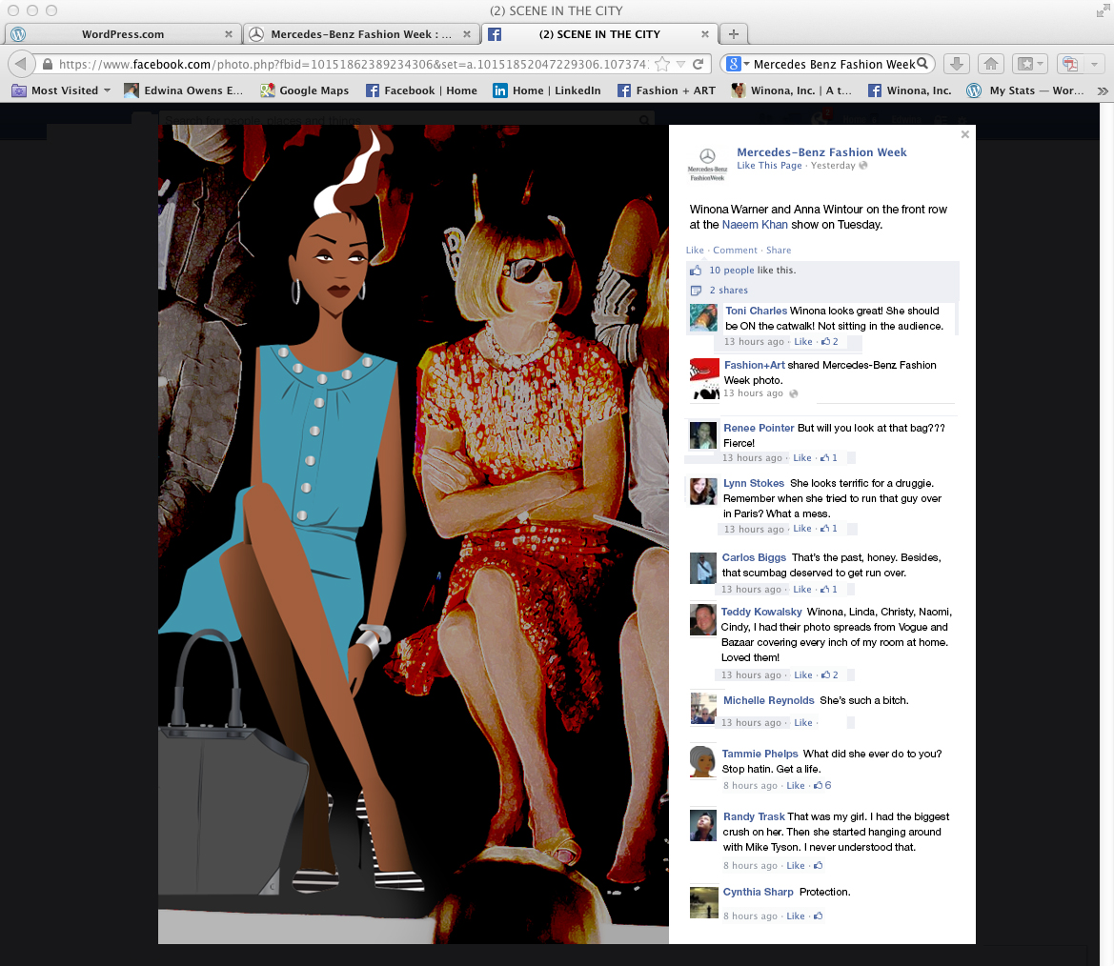Open the Home | LinkedIn bookmark
The height and width of the screenshot is (966, 1114).
546,91
